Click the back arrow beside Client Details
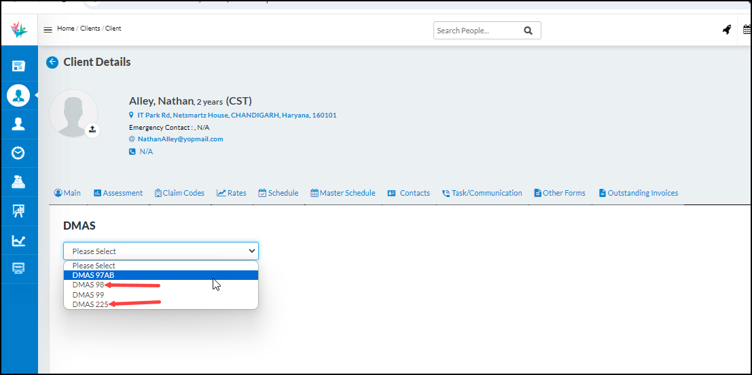 click(x=52, y=62)
